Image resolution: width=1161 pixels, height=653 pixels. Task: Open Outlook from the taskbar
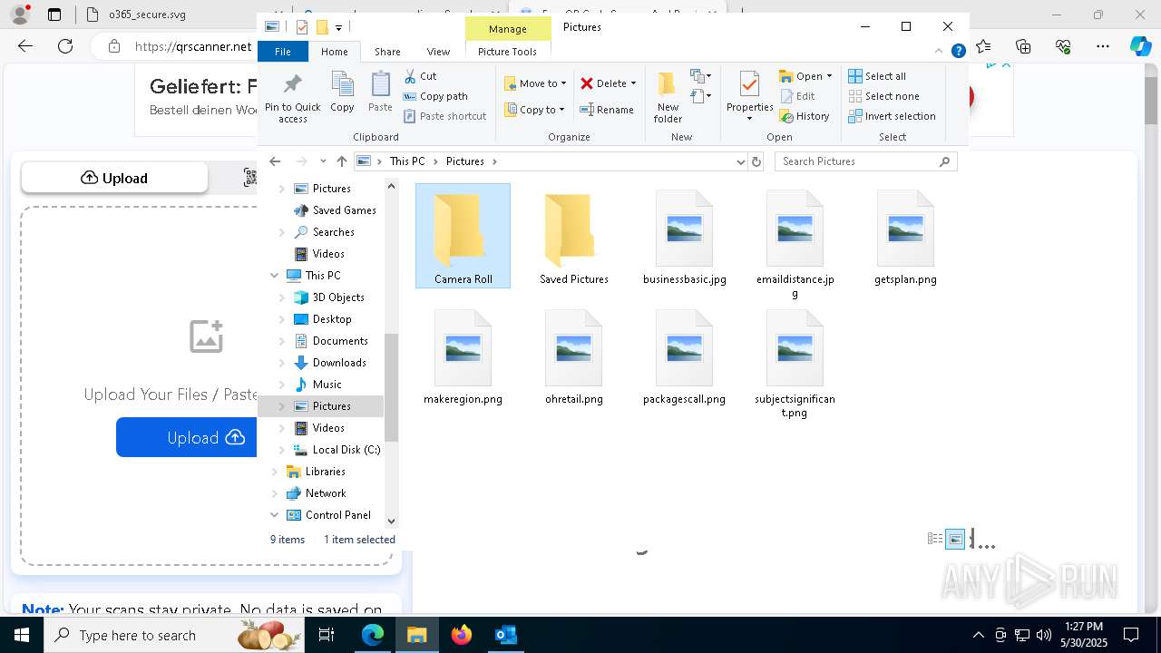[506, 635]
